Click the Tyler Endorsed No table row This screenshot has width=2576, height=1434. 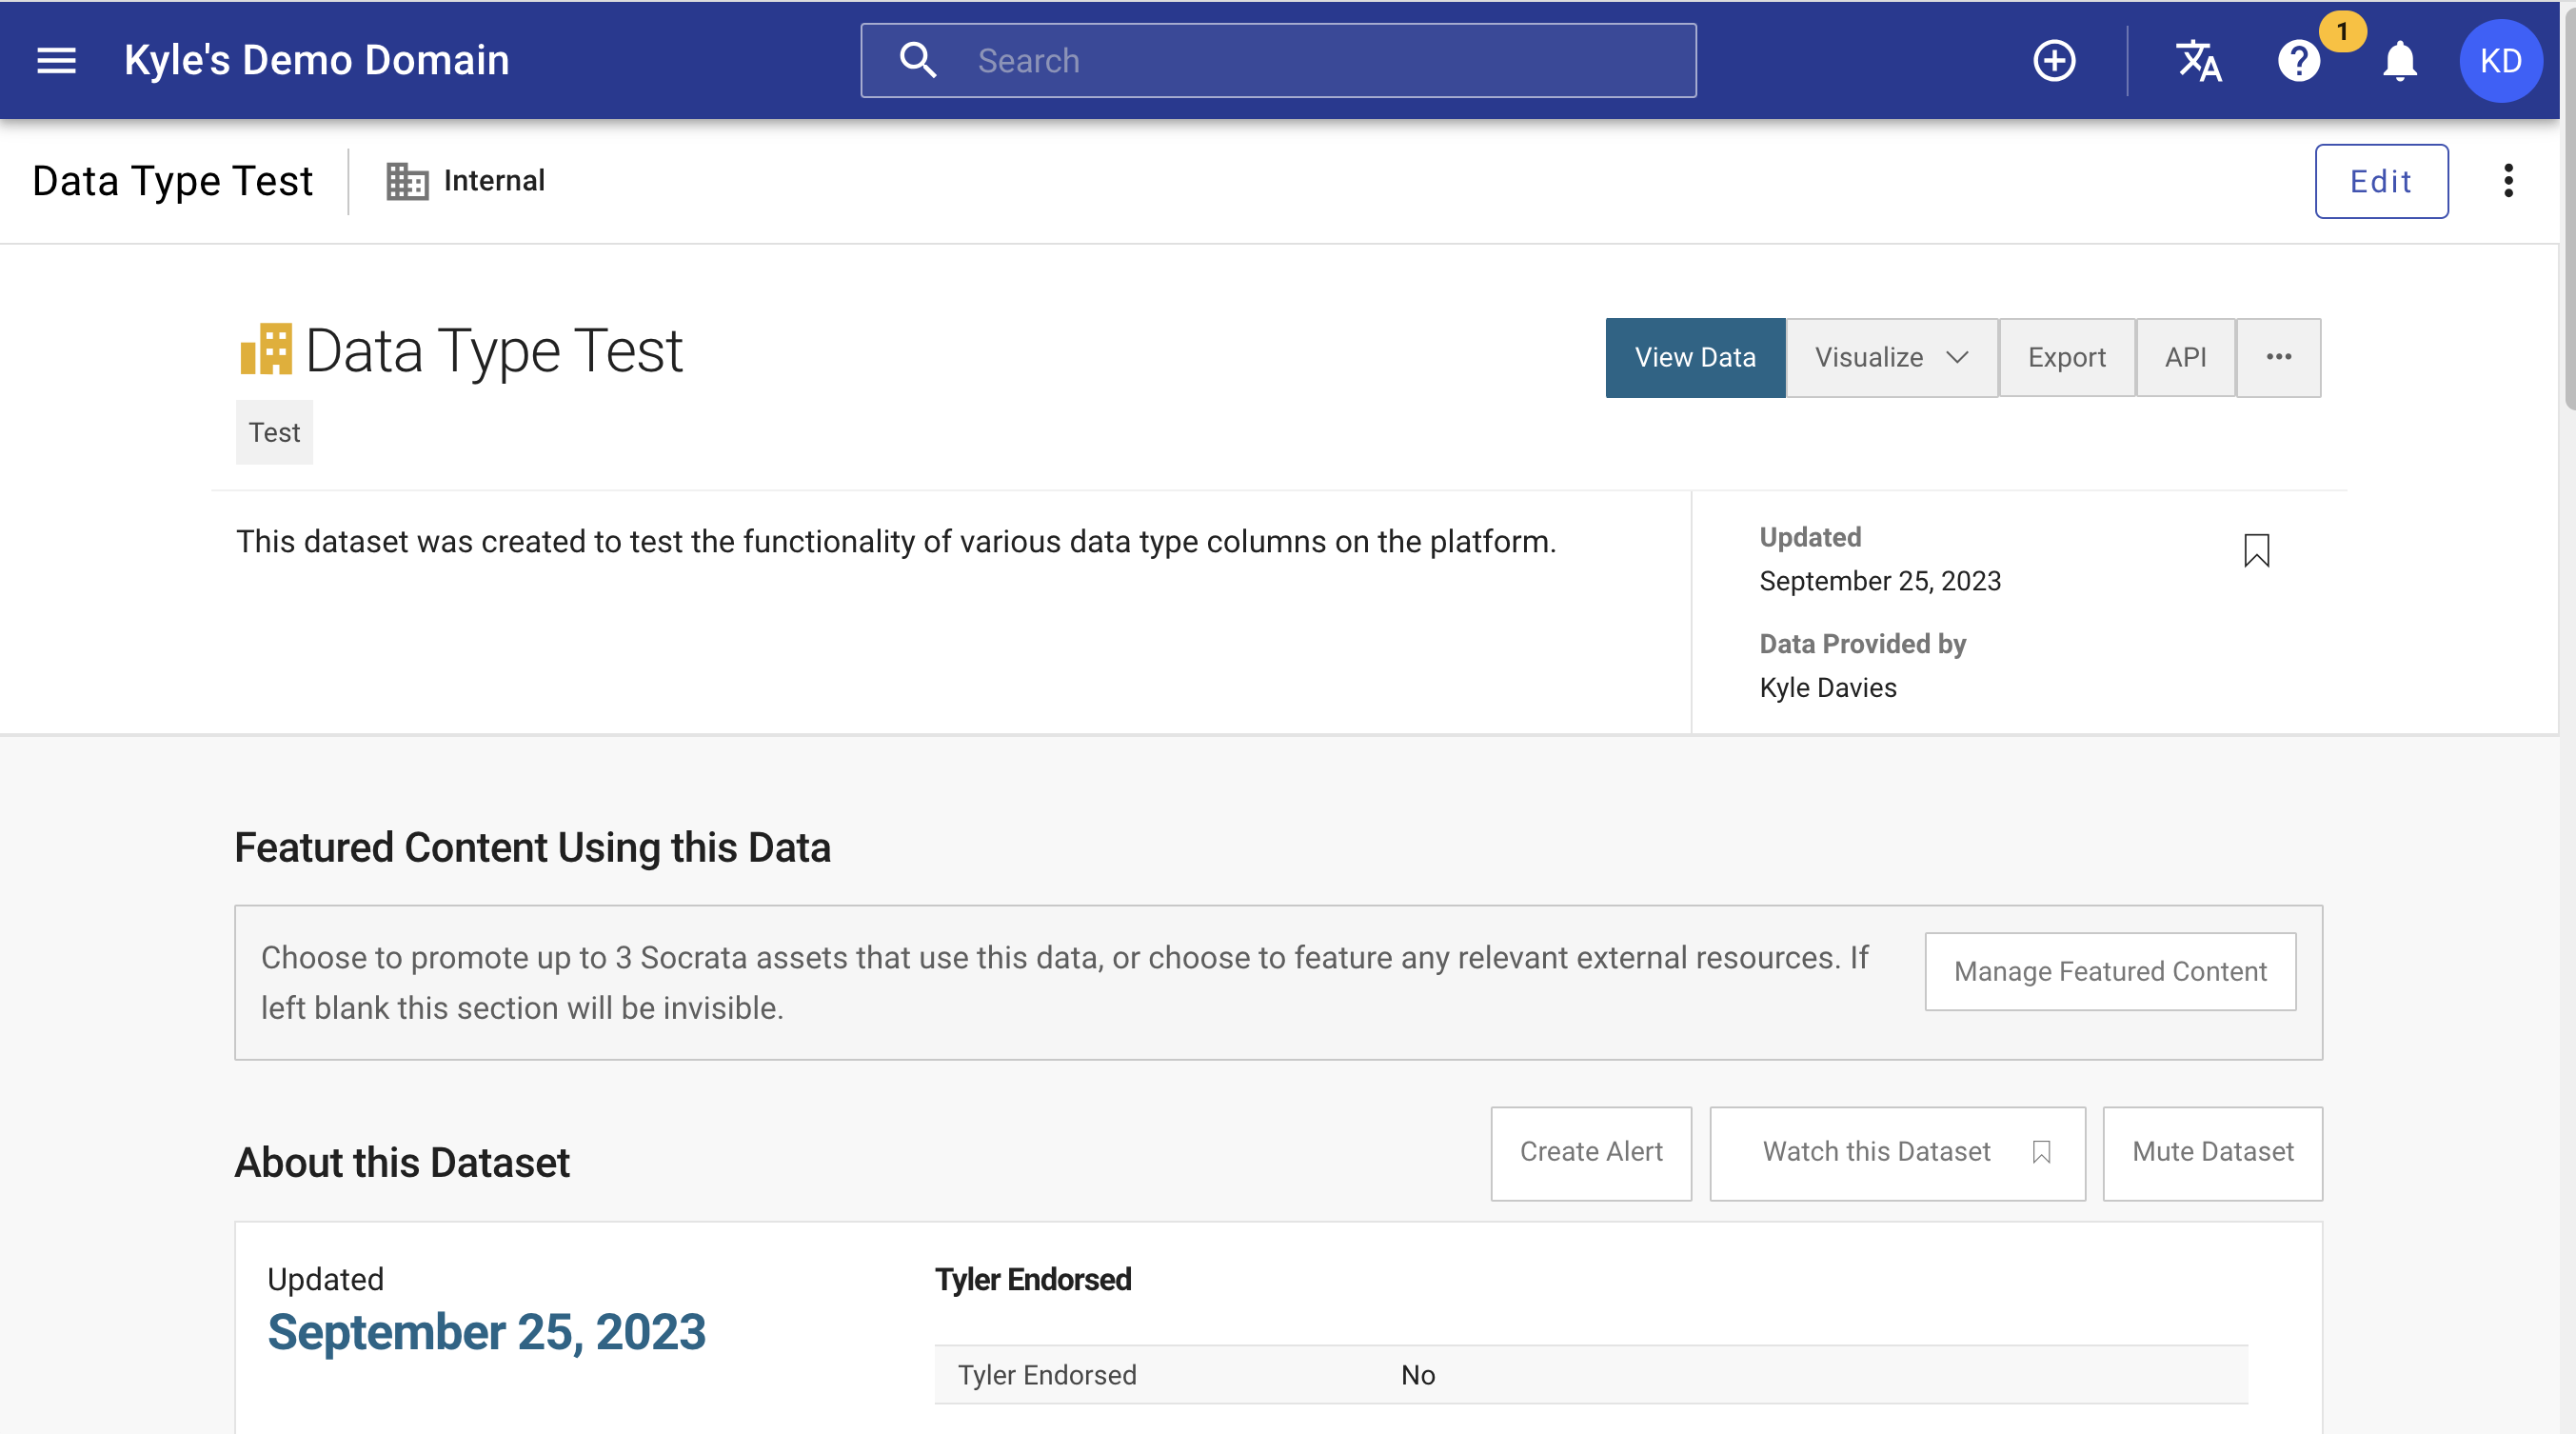pyautogui.click(x=1590, y=1374)
